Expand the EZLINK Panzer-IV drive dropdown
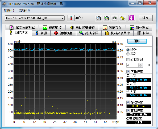158x129 pixels. [x=35, y=18]
